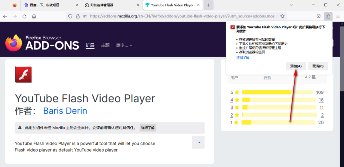Click the 4-star rating bar
This screenshot has width=344, height=167.
click(279, 100)
